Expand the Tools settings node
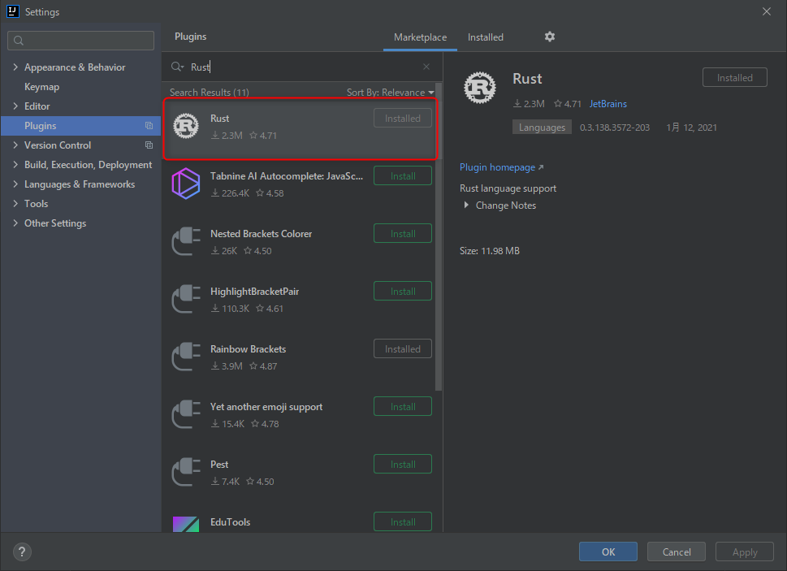Screen dimensions: 787x571 [15, 203]
